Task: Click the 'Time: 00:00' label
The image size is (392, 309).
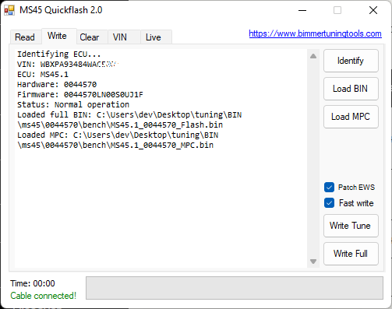Action: point(33,283)
